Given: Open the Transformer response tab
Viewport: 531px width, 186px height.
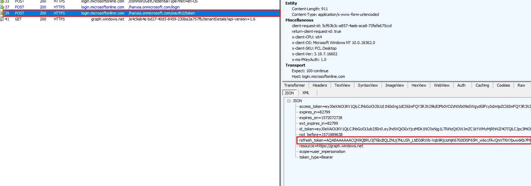Looking at the screenshot, I should tap(294, 85).
